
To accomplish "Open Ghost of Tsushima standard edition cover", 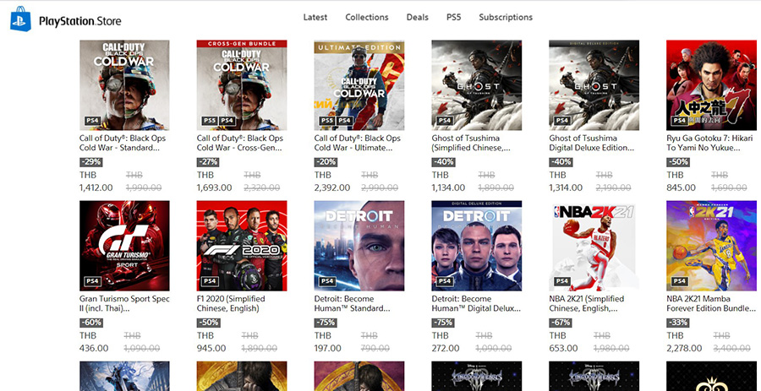I will (477, 85).
